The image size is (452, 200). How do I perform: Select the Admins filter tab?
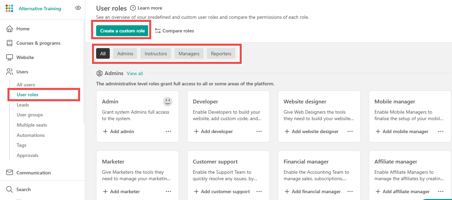125,54
